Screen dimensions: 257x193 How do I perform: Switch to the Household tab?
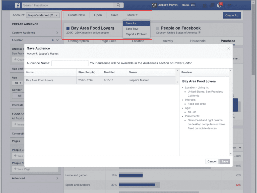[198, 41]
